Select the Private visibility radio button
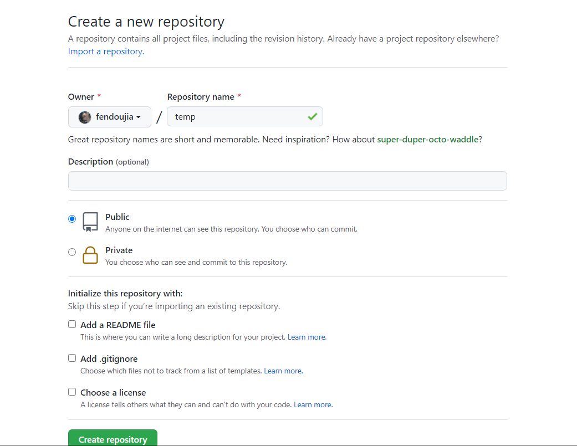Image resolution: width=577 pixels, height=446 pixels. (x=72, y=252)
